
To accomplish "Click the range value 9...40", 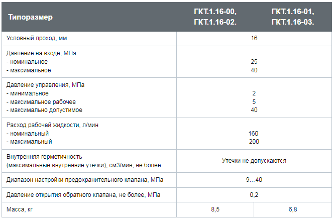I will (x=254, y=180).
